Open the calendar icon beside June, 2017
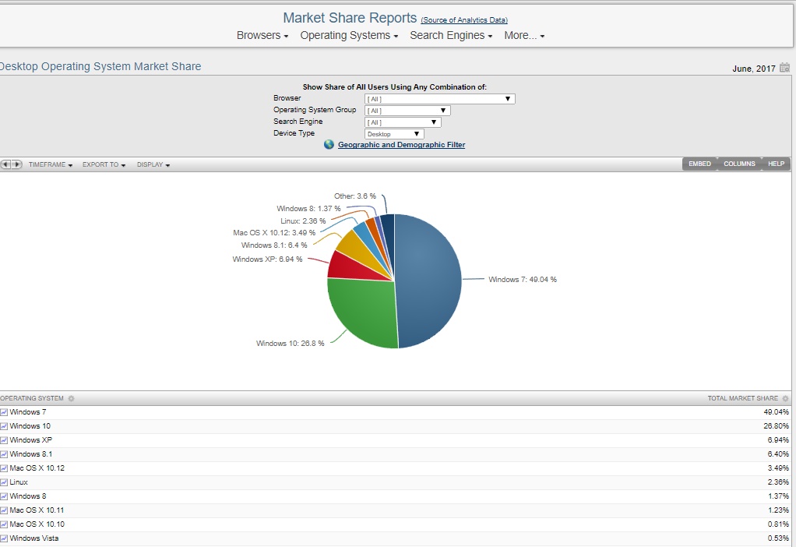The image size is (796, 547). (784, 68)
